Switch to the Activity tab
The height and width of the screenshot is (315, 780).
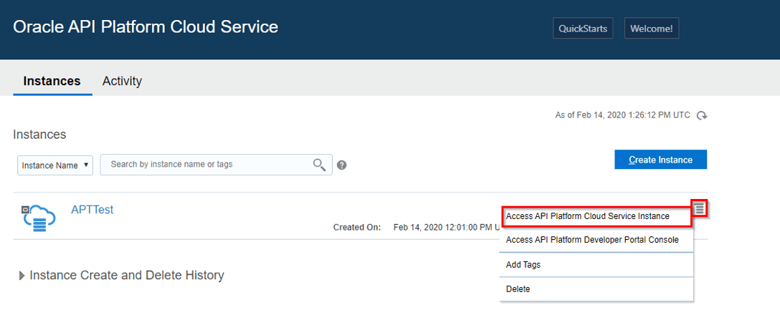pyautogui.click(x=122, y=80)
